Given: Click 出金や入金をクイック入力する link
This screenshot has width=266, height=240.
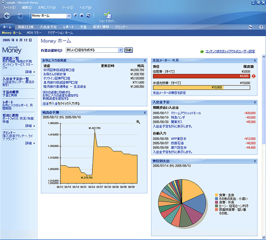Looking at the screenshot, I should [61, 103].
